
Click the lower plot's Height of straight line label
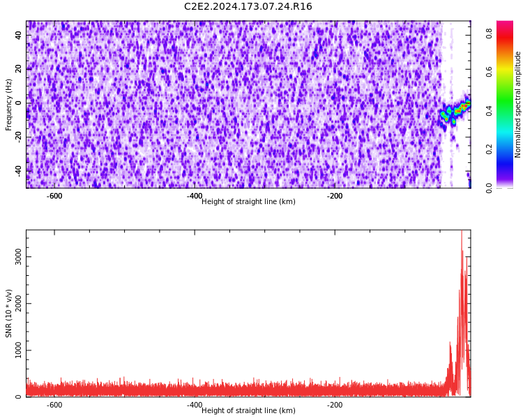coord(248,410)
